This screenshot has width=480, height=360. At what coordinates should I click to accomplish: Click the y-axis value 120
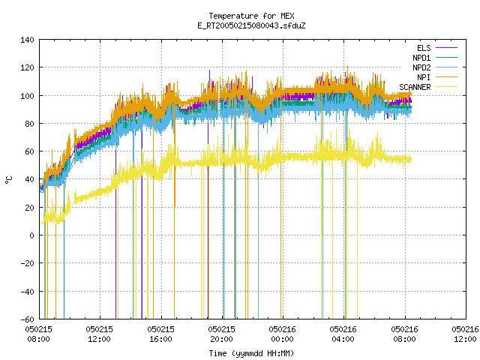coord(27,67)
